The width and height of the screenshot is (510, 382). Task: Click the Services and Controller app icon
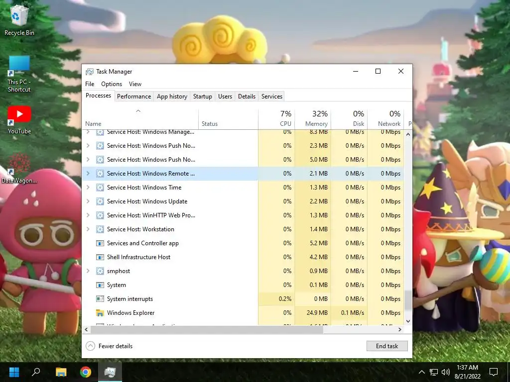(x=100, y=243)
